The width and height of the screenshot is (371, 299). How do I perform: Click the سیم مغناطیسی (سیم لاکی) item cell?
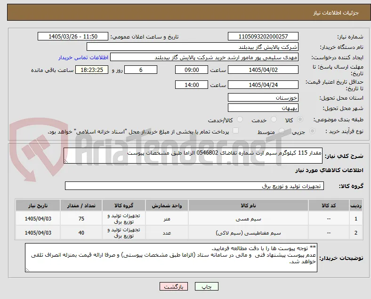pyautogui.click(x=248, y=233)
